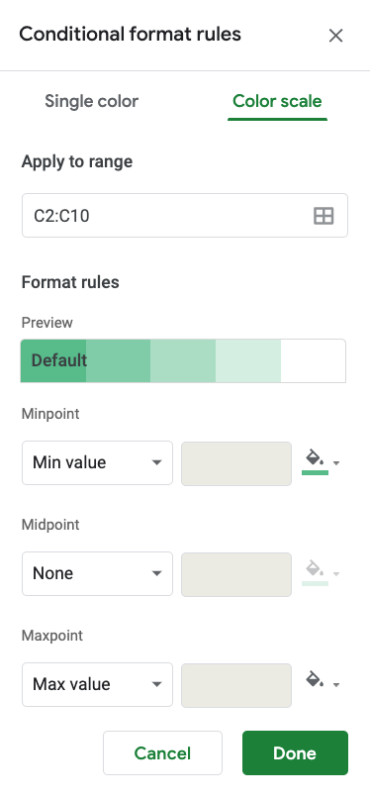370x798 pixels.
Task: Open the Max value dropdown
Action: click(x=97, y=684)
